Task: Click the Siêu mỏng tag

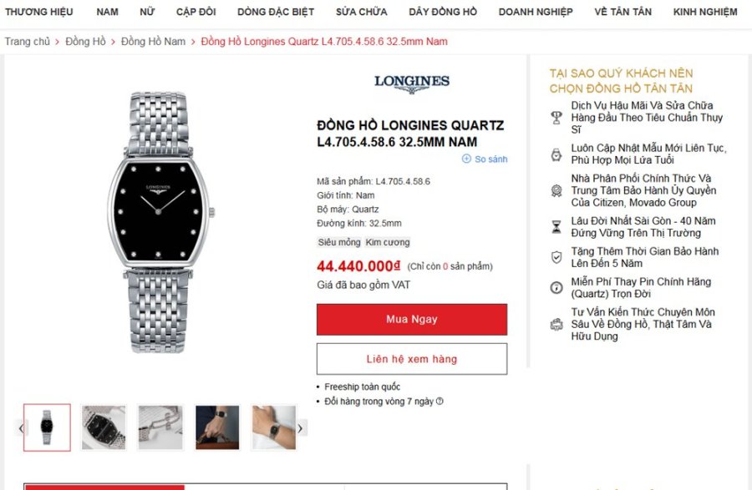Action: [x=338, y=242]
